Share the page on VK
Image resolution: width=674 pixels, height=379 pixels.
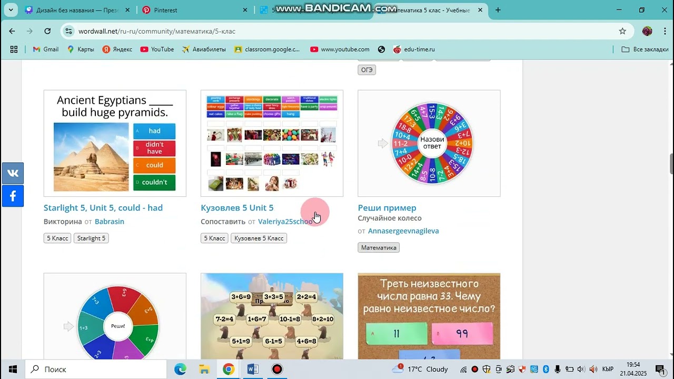[x=13, y=173]
